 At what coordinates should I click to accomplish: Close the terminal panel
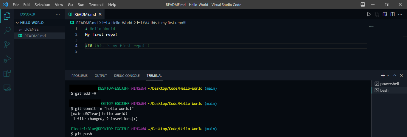click(401, 76)
